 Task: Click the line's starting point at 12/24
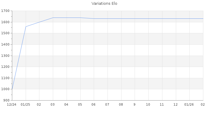click(x=12, y=89)
